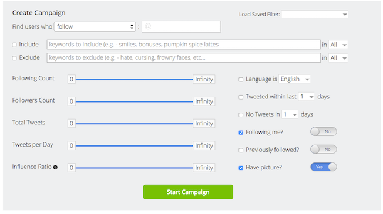383x214 pixels.
Task: Click Influence Ratio maximum Infinity box
Action: point(204,168)
